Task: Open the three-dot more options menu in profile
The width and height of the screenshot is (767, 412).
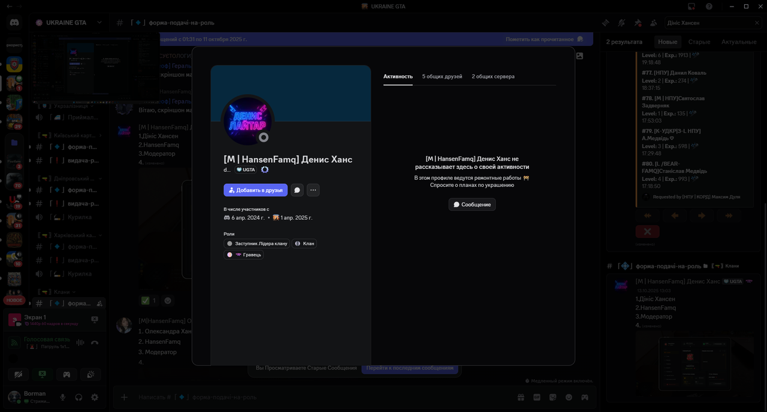Action: 313,190
